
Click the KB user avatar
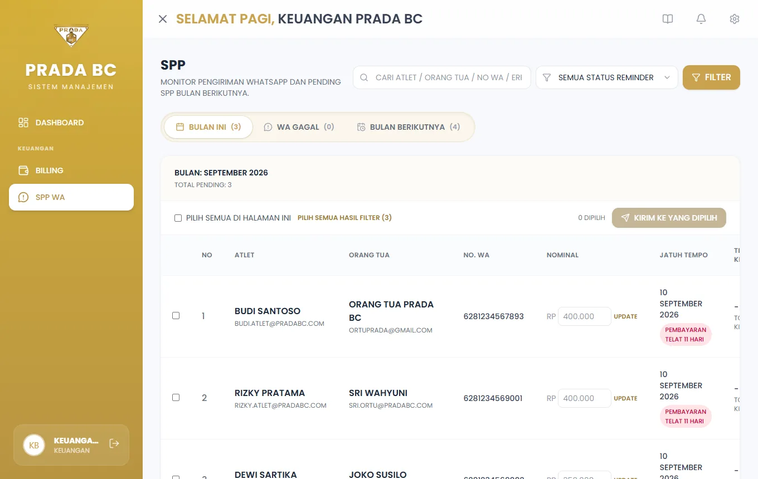[34, 445]
